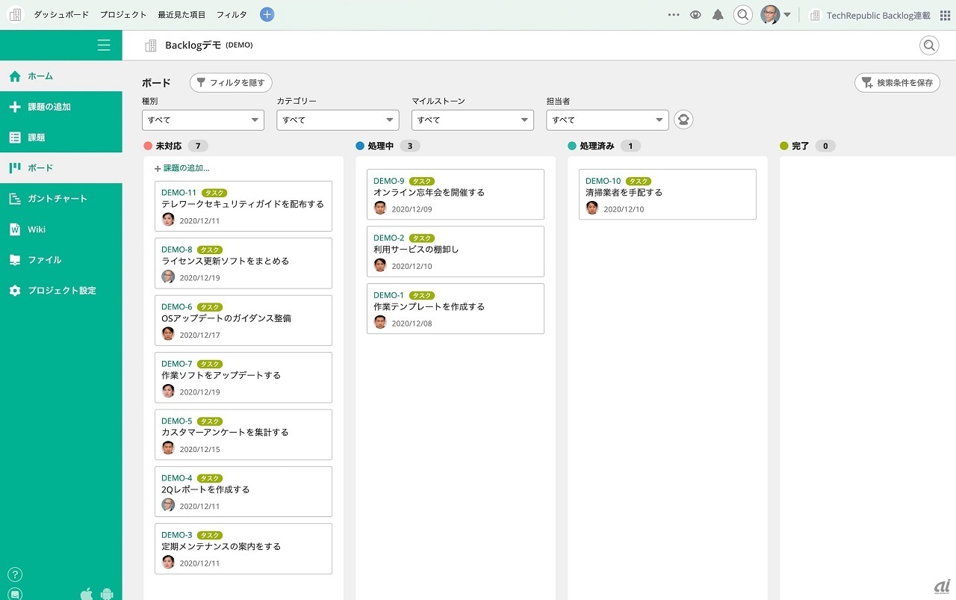
Task: Click card title 作業ソフトをアップデートする
Action: 221,375
